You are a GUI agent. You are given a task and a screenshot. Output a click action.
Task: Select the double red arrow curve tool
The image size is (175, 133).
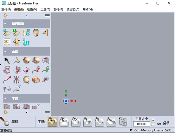[x=36, y=70]
